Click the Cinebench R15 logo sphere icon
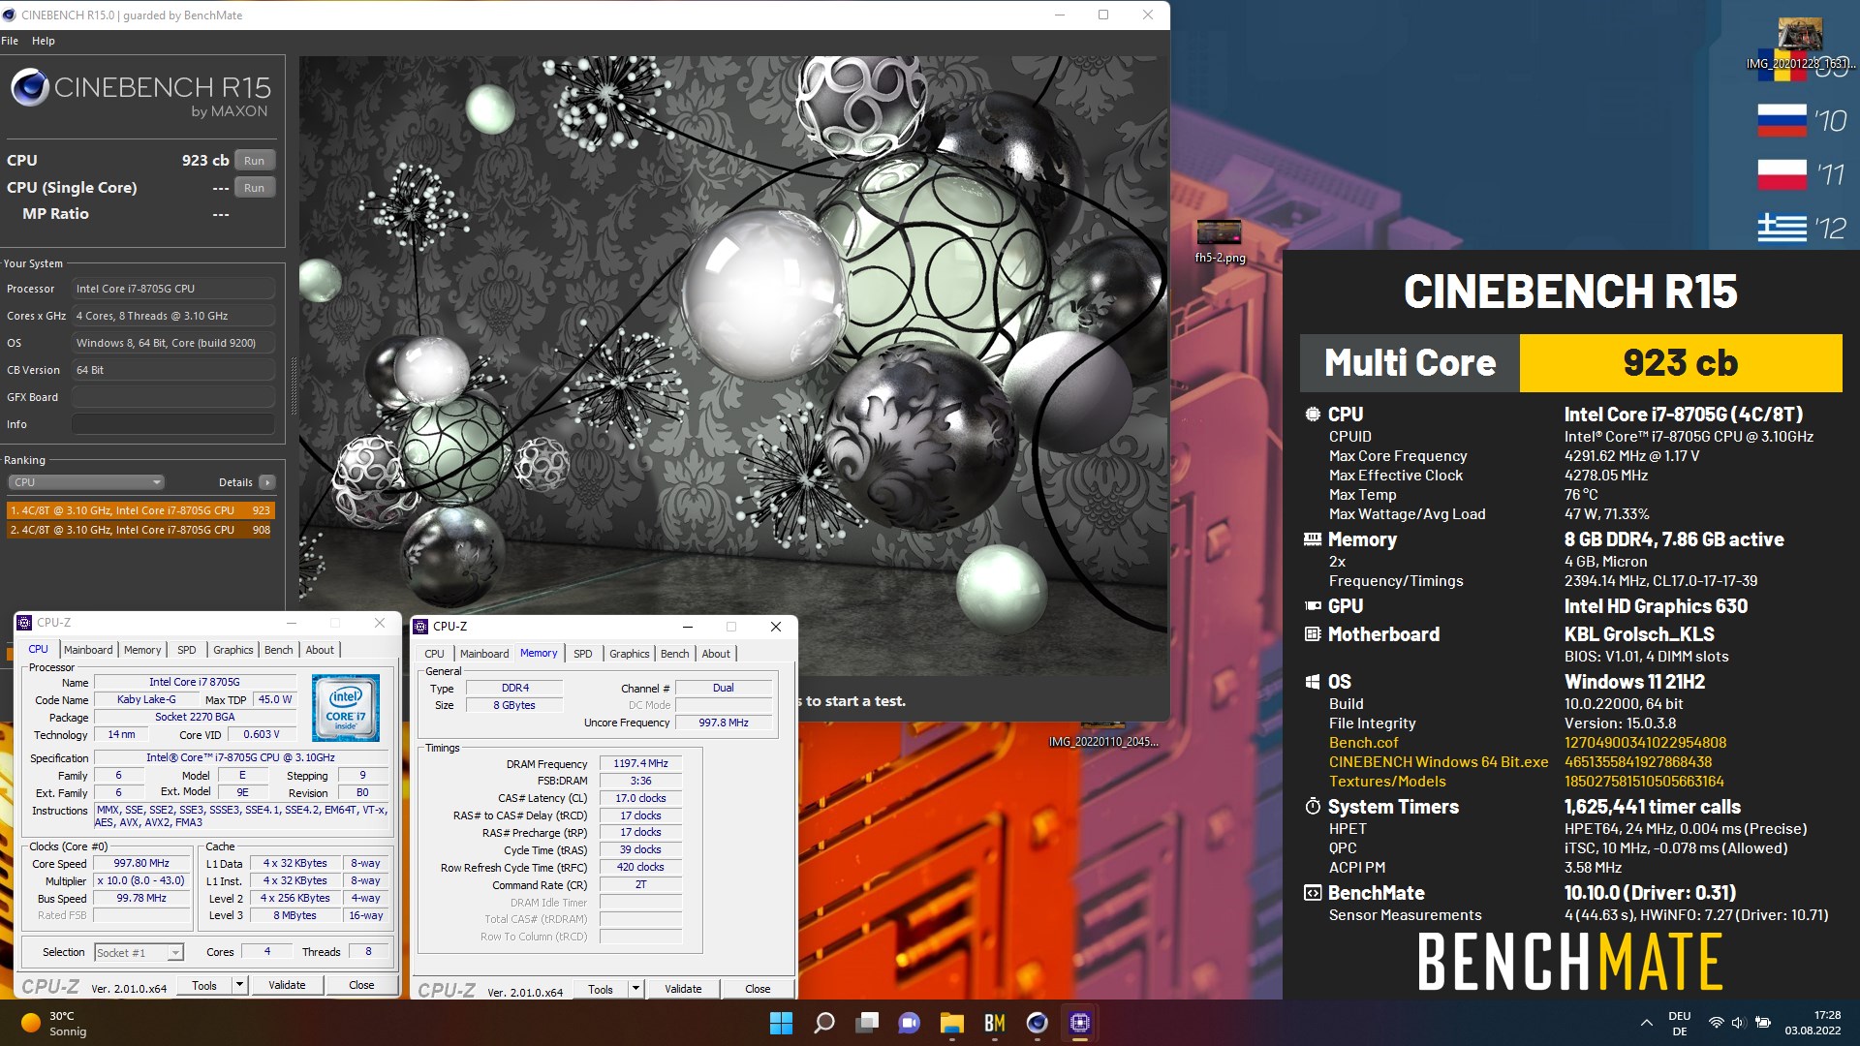The image size is (1860, 1046). (30, 88)
